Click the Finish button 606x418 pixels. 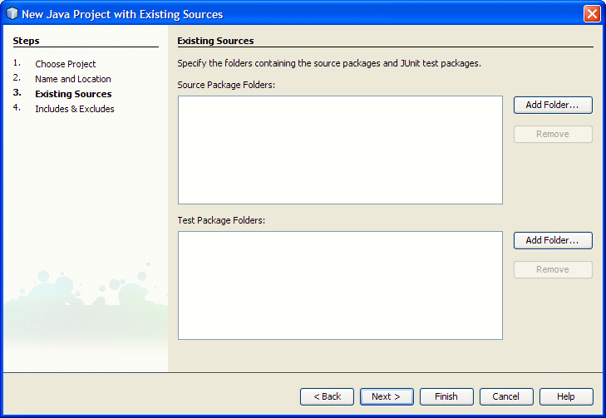[446, 396]
